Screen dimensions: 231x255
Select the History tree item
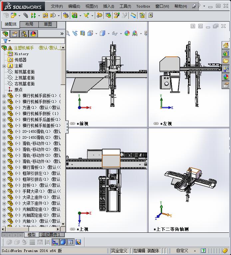[x=22, y=54]
